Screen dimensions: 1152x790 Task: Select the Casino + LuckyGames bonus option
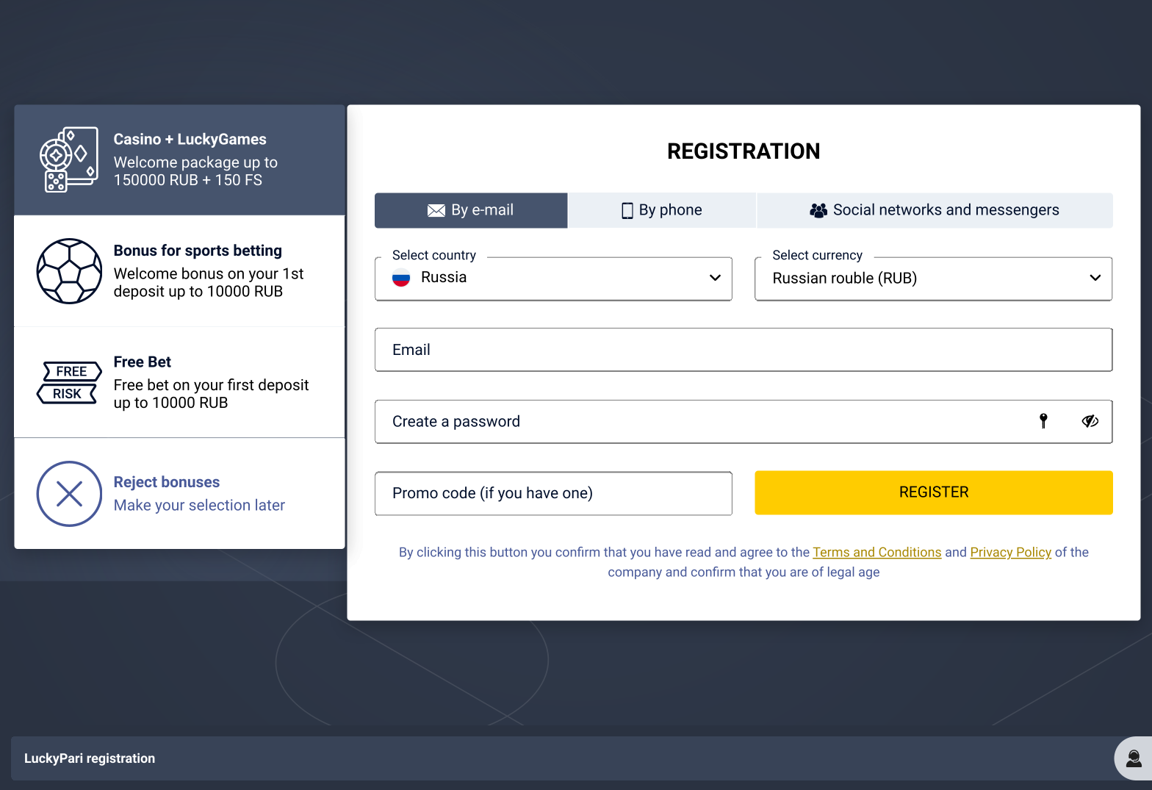179,160
